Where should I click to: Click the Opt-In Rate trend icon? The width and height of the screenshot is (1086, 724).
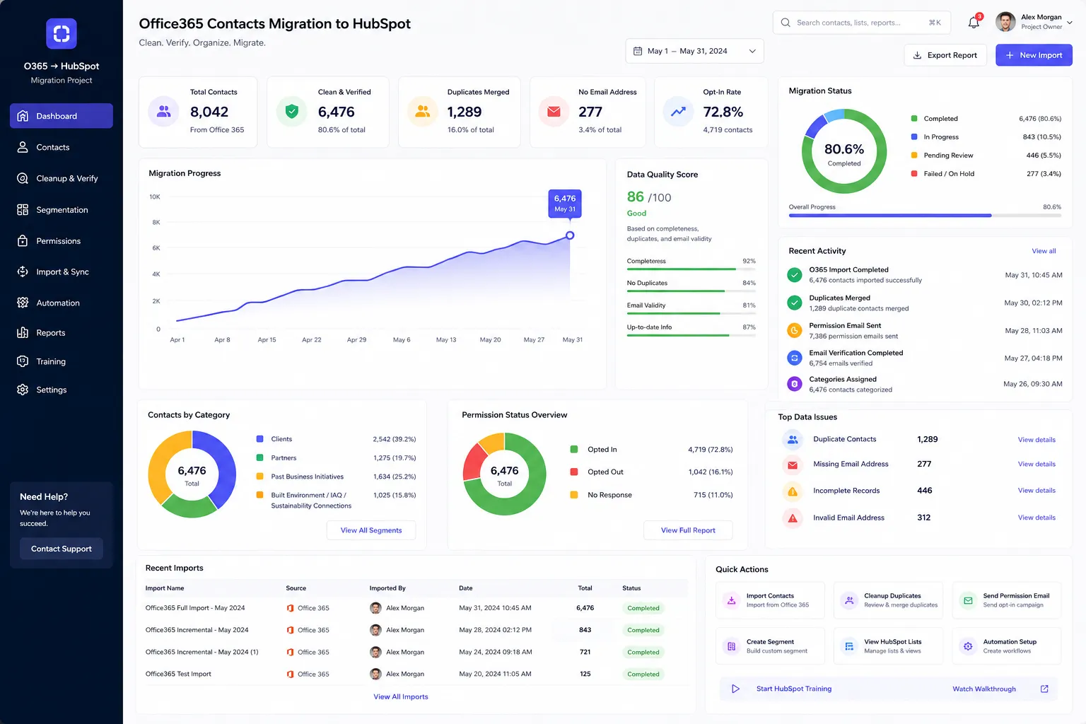tap(678, 111)
